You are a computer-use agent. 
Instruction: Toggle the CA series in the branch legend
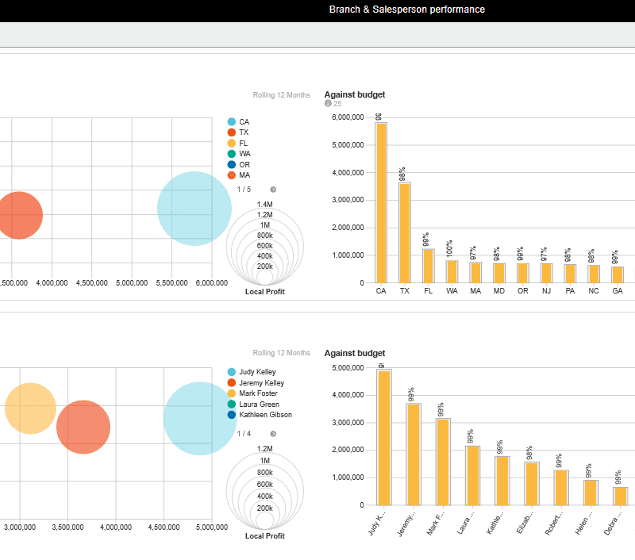click(x=233, y=121)
